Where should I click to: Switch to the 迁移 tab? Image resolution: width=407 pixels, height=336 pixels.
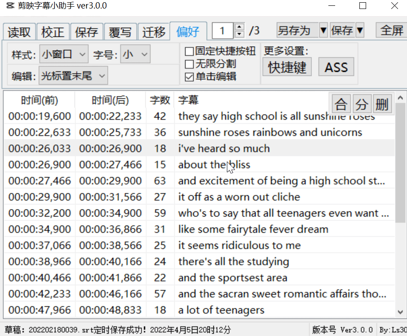pyautogui.click(x=154, y=31)
